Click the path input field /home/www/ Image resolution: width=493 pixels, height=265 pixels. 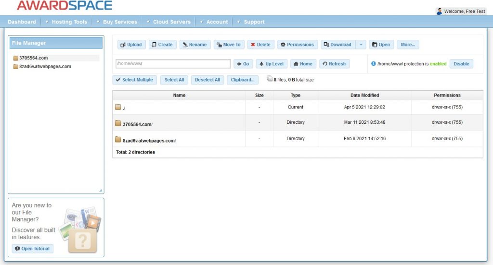pyautogui.click(x=173, y=64)
